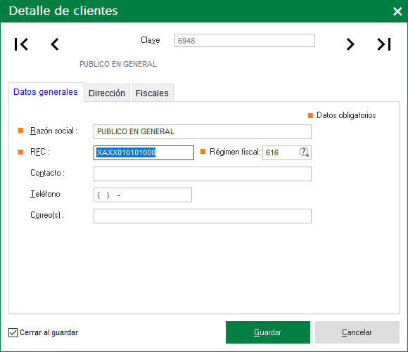
Task: Go to the first client record
Action: pyautogui.click(x=21, y=44)
